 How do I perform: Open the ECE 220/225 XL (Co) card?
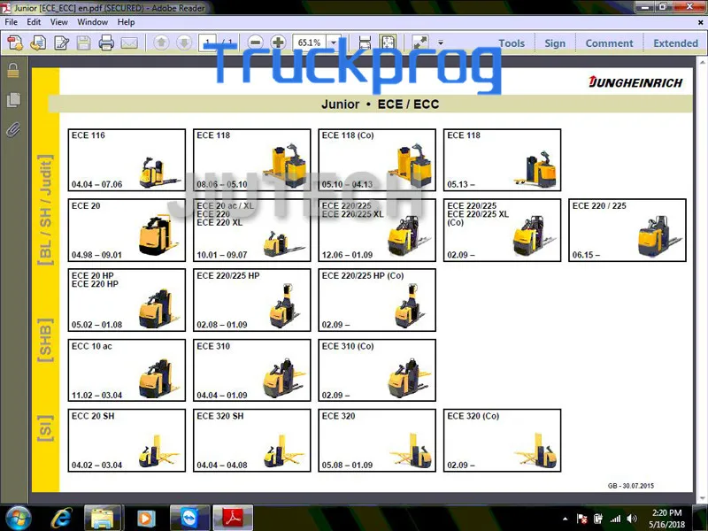502,230
